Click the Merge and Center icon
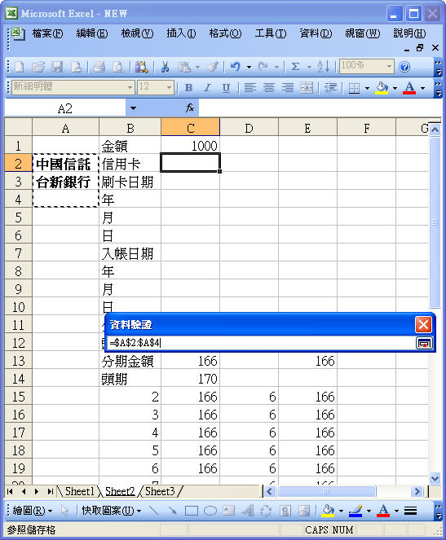The image size is (446, 540). coord(307,87)
